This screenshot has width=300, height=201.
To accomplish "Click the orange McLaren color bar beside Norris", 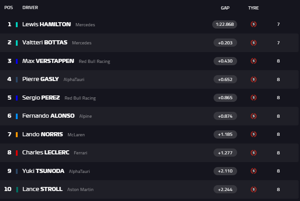I will point(17,134).
